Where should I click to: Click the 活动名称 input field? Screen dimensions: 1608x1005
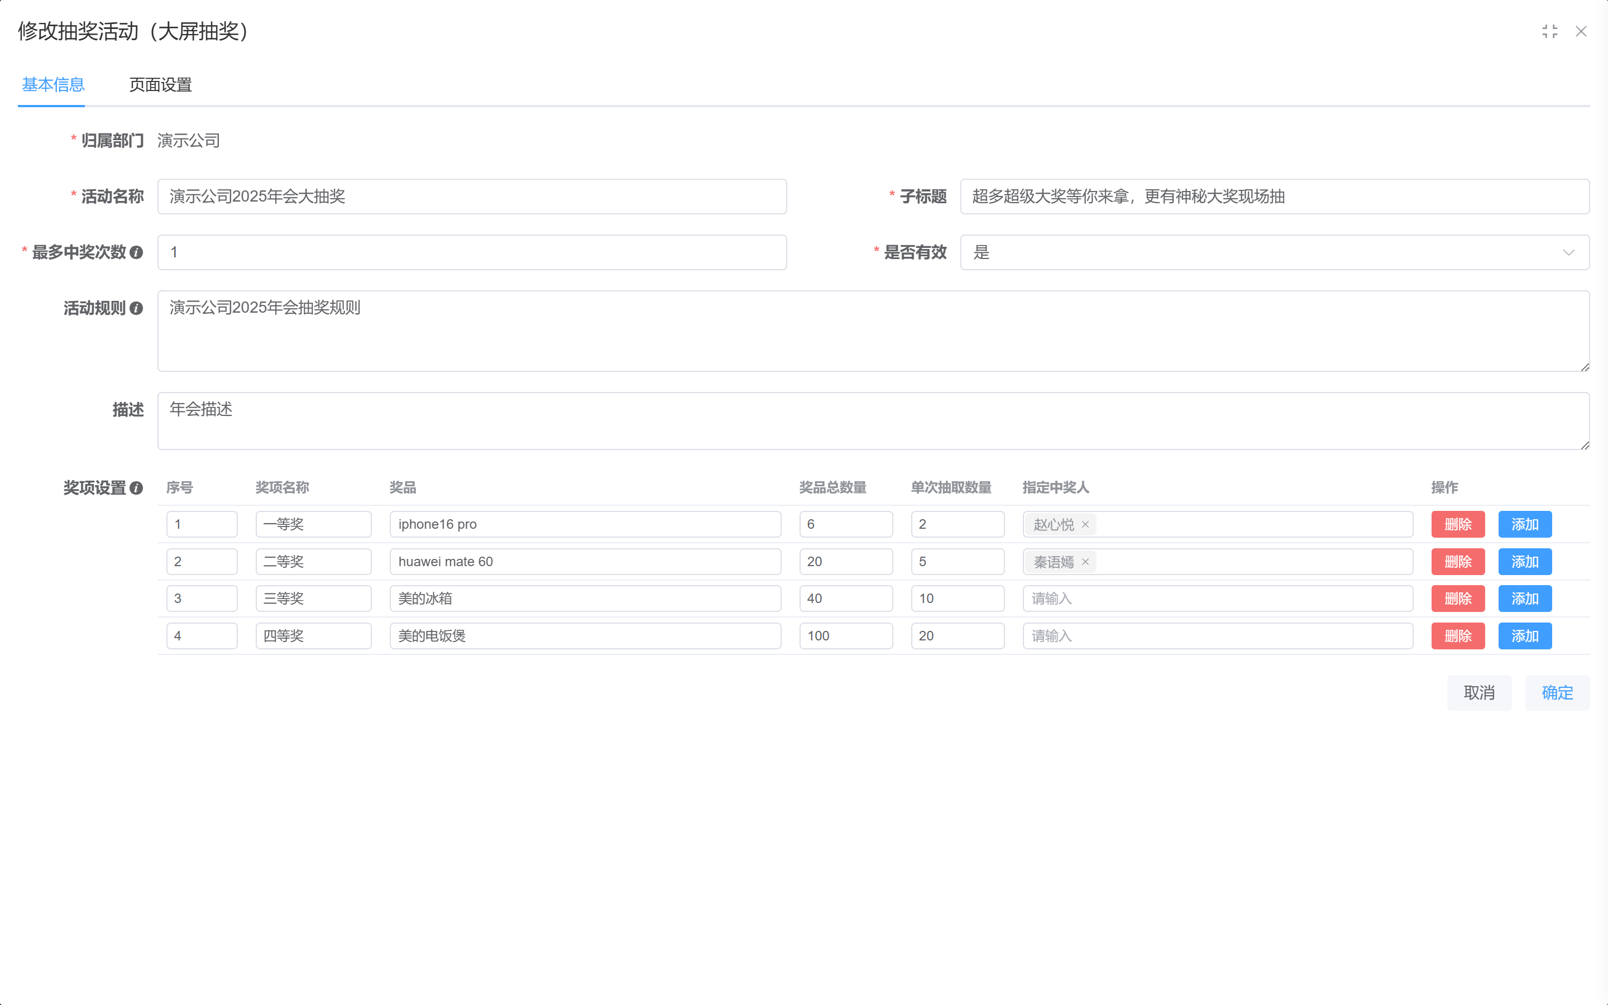pyautogui.click(x=472, y=197)
